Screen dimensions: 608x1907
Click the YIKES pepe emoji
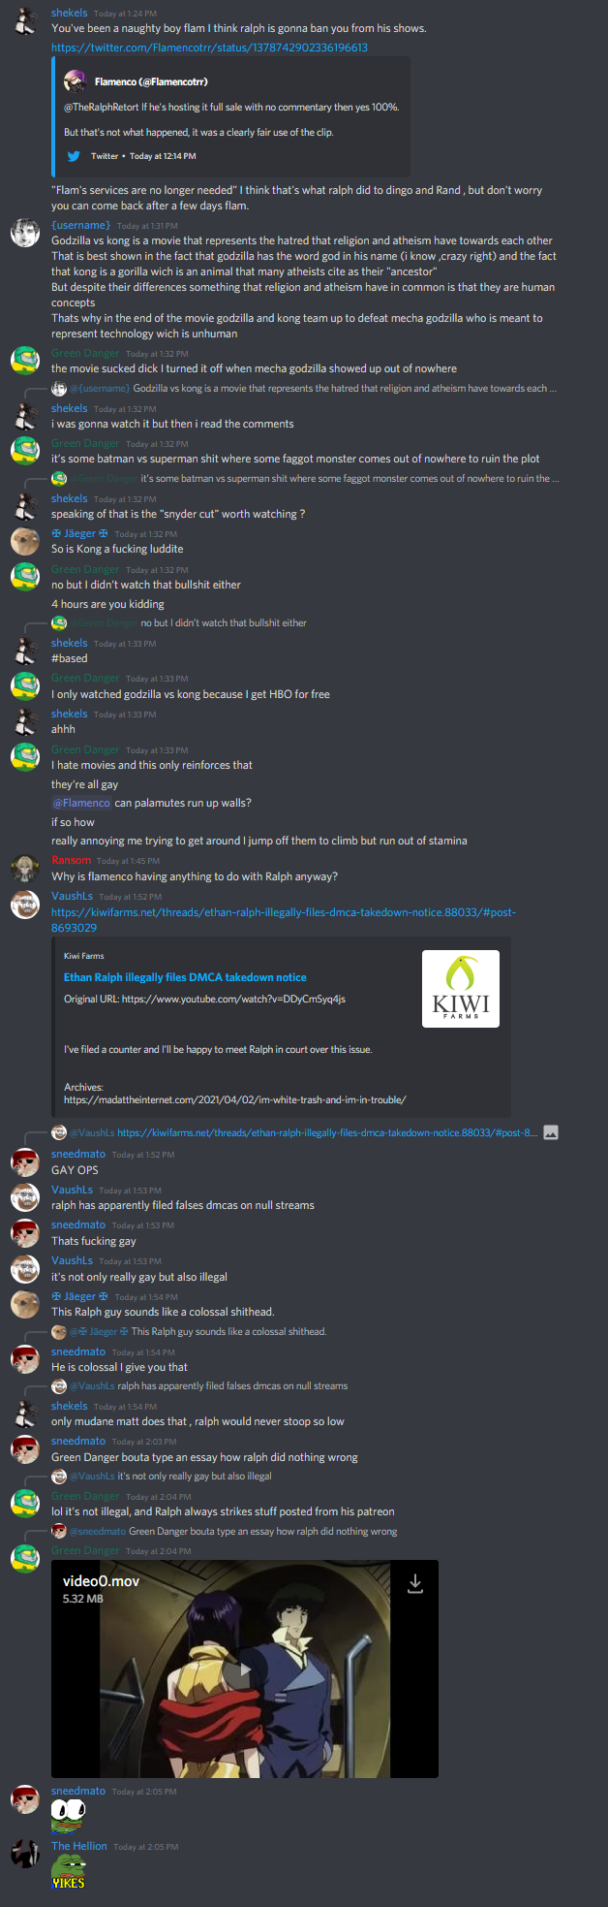point(69,1872)
